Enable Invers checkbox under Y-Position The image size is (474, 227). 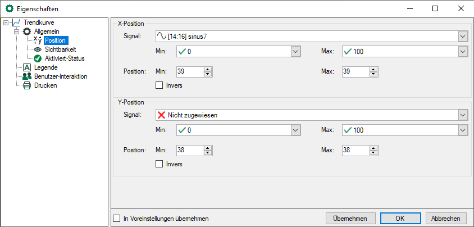[x=159, y=164]
